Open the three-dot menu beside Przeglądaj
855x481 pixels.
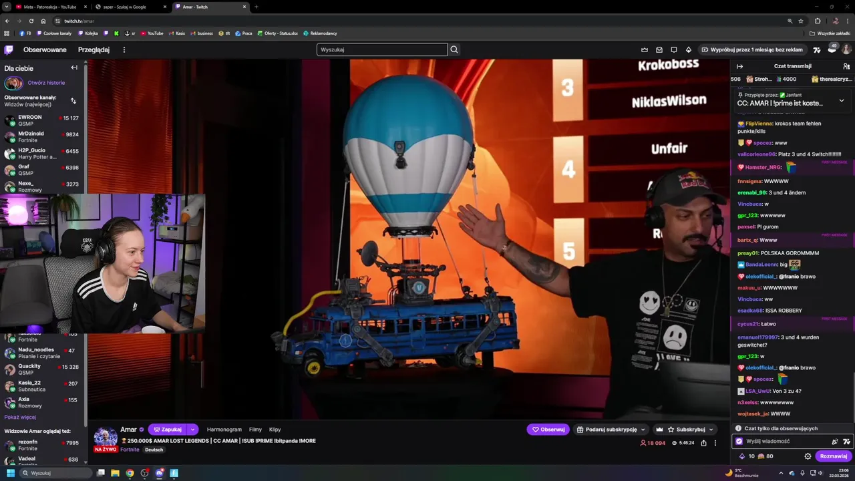[124, 49]
